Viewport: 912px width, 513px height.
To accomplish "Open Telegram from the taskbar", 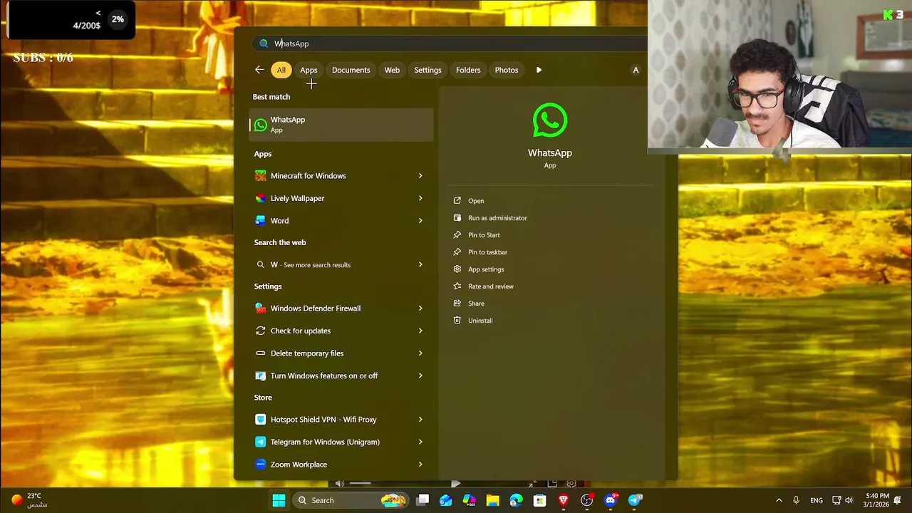I will tap(634, 500).
